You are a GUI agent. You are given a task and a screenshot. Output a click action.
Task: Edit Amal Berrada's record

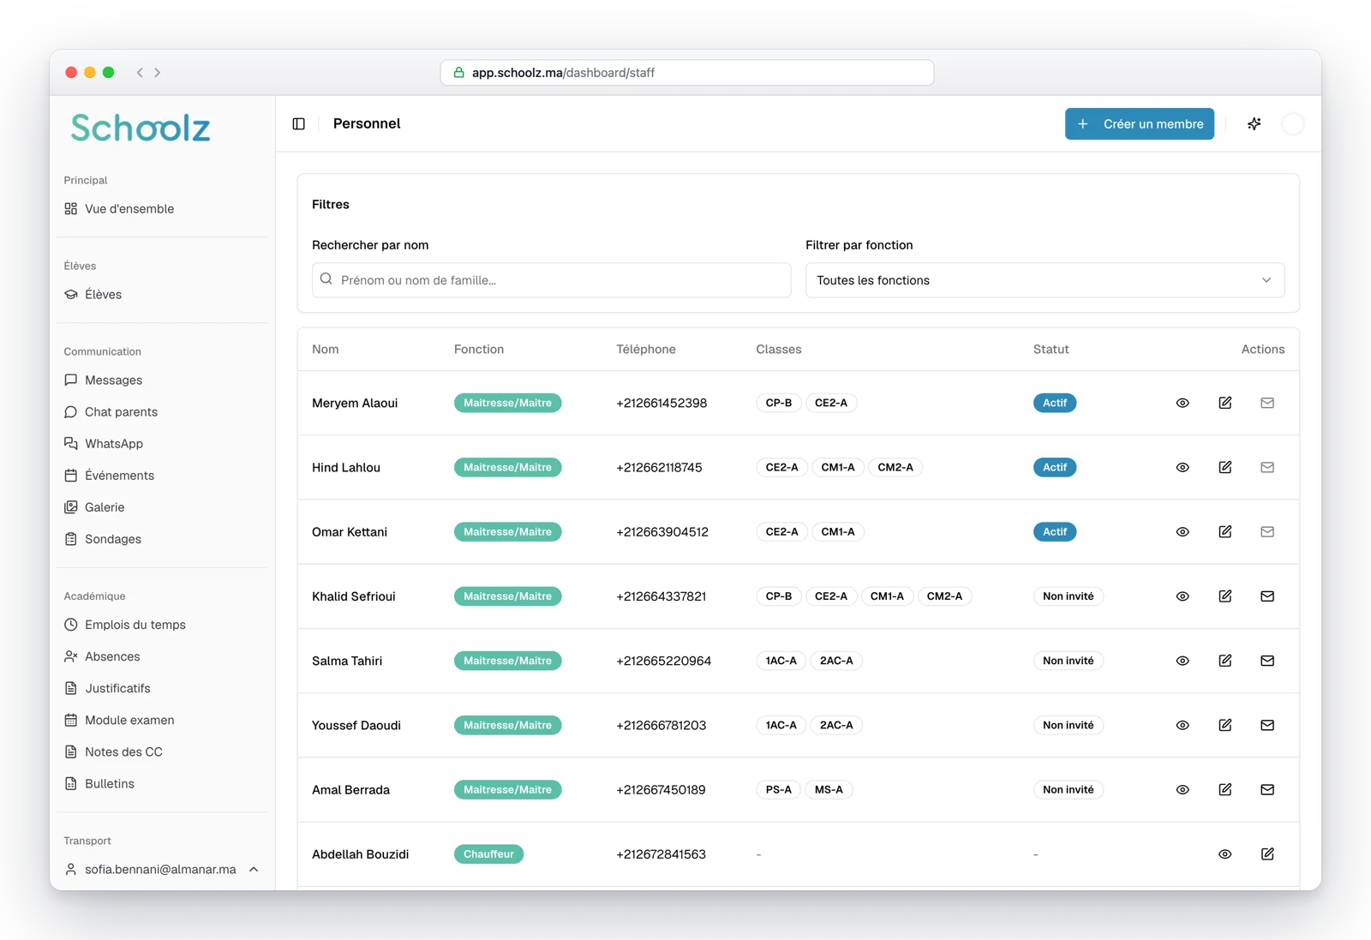(x=1225, y=789)
